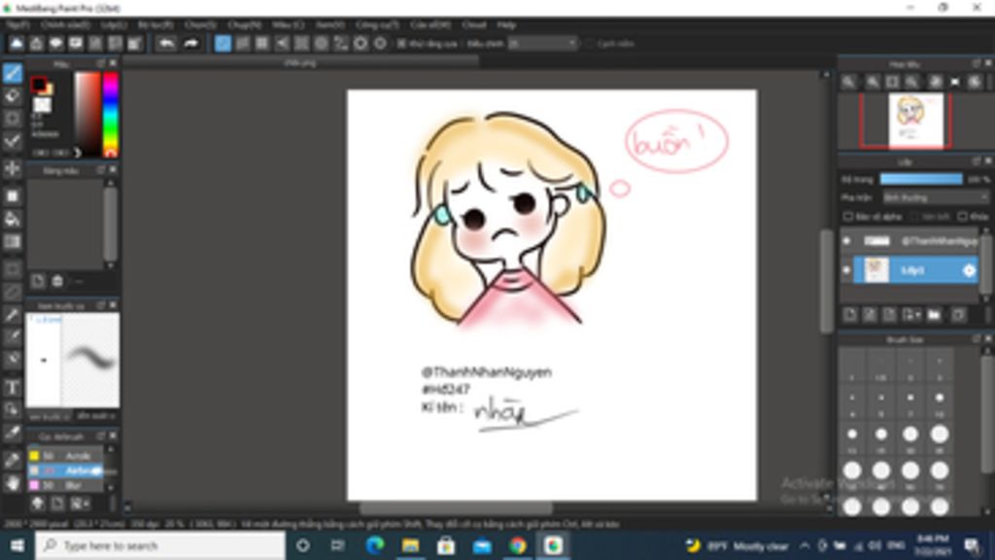This screenshot has width=995, height=560.
Task: Toggle the snap-off button highlighted blue
Action: [223, 43]
